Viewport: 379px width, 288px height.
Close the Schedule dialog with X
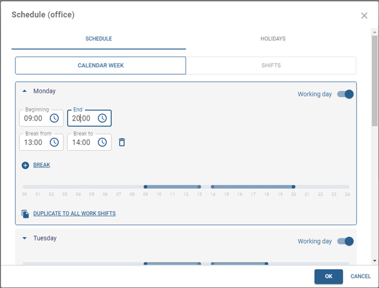pos(364,15)
